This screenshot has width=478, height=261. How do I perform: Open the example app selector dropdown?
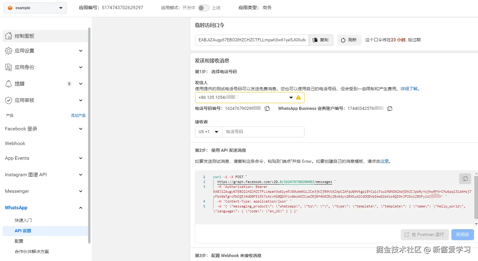coord(35,8)
